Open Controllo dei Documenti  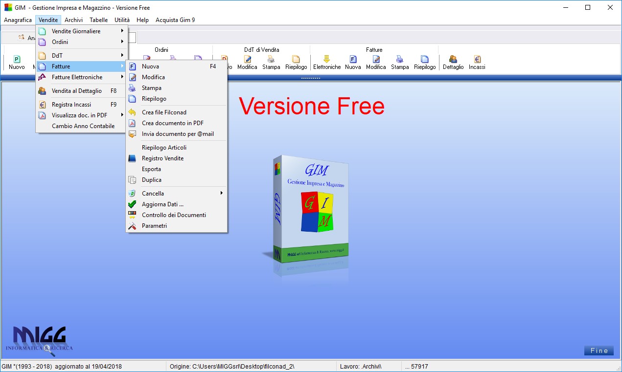[177, 215]
